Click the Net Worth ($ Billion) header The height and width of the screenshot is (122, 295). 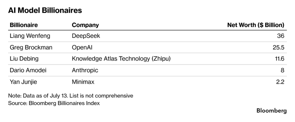(x=256, y=25)
